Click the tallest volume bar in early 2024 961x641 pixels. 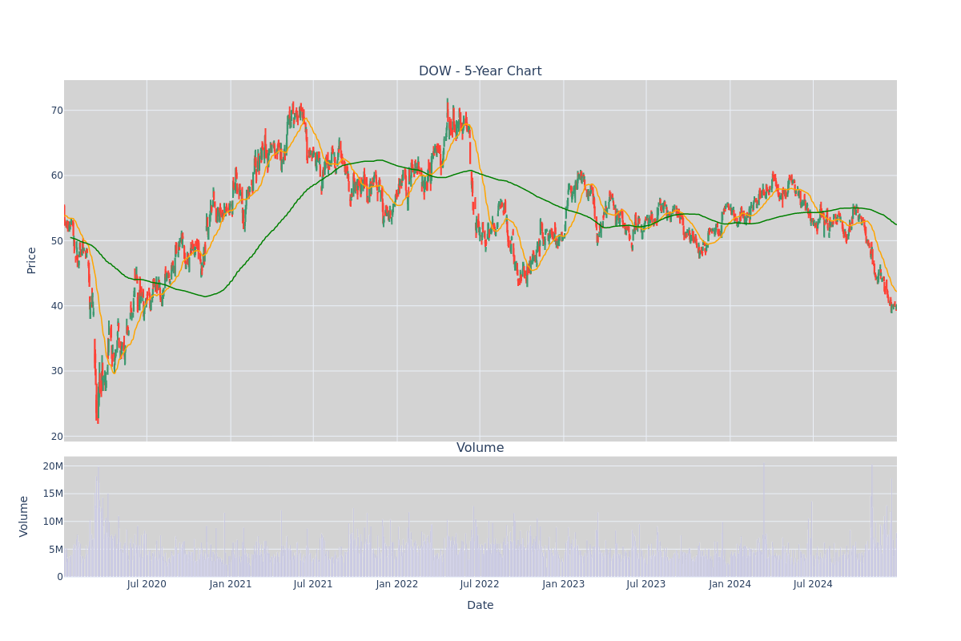click(x=763, y=519)
